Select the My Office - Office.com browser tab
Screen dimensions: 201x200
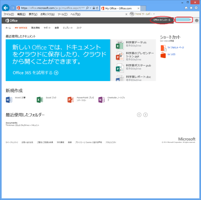click(120, 8)
